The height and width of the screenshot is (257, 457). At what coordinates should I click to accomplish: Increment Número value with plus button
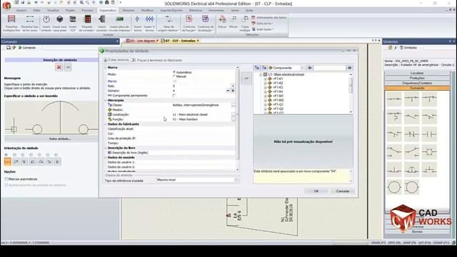coord(233,91)
